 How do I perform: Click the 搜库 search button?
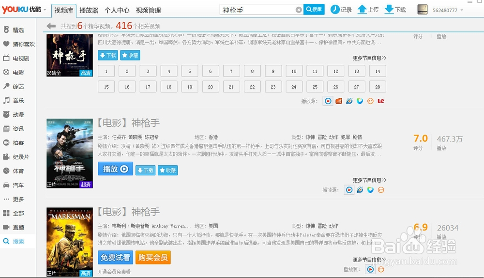(314, 10)
